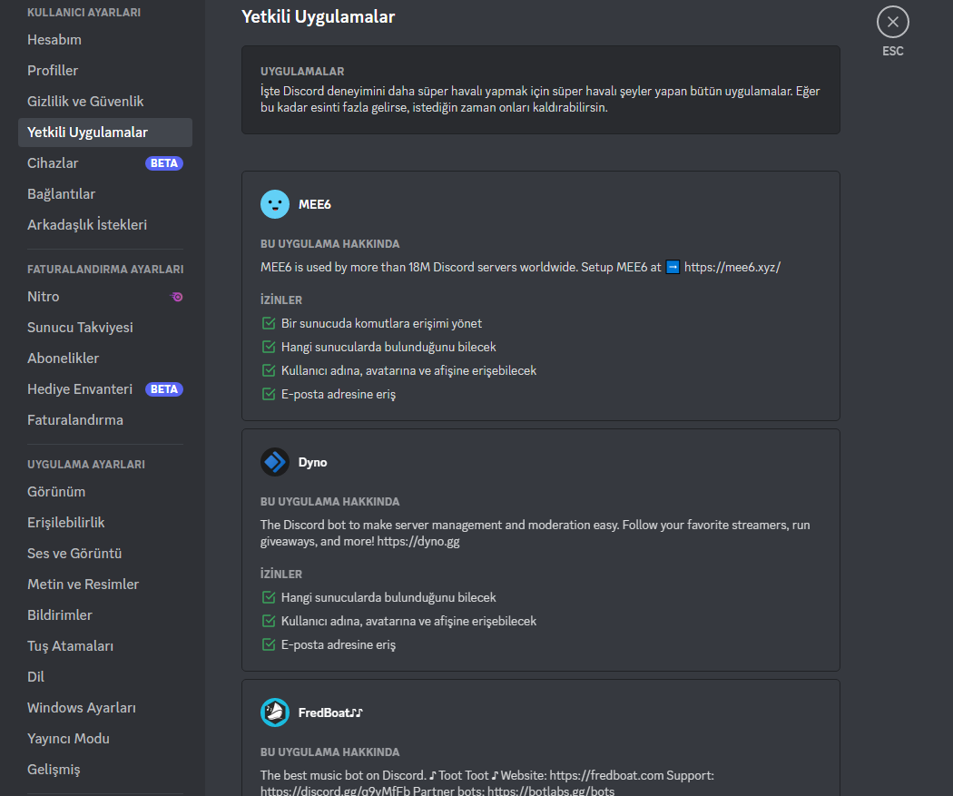The image size is (953, 796).
Task: Close settings with the ESC circle icon
Action: coord(892,22)
